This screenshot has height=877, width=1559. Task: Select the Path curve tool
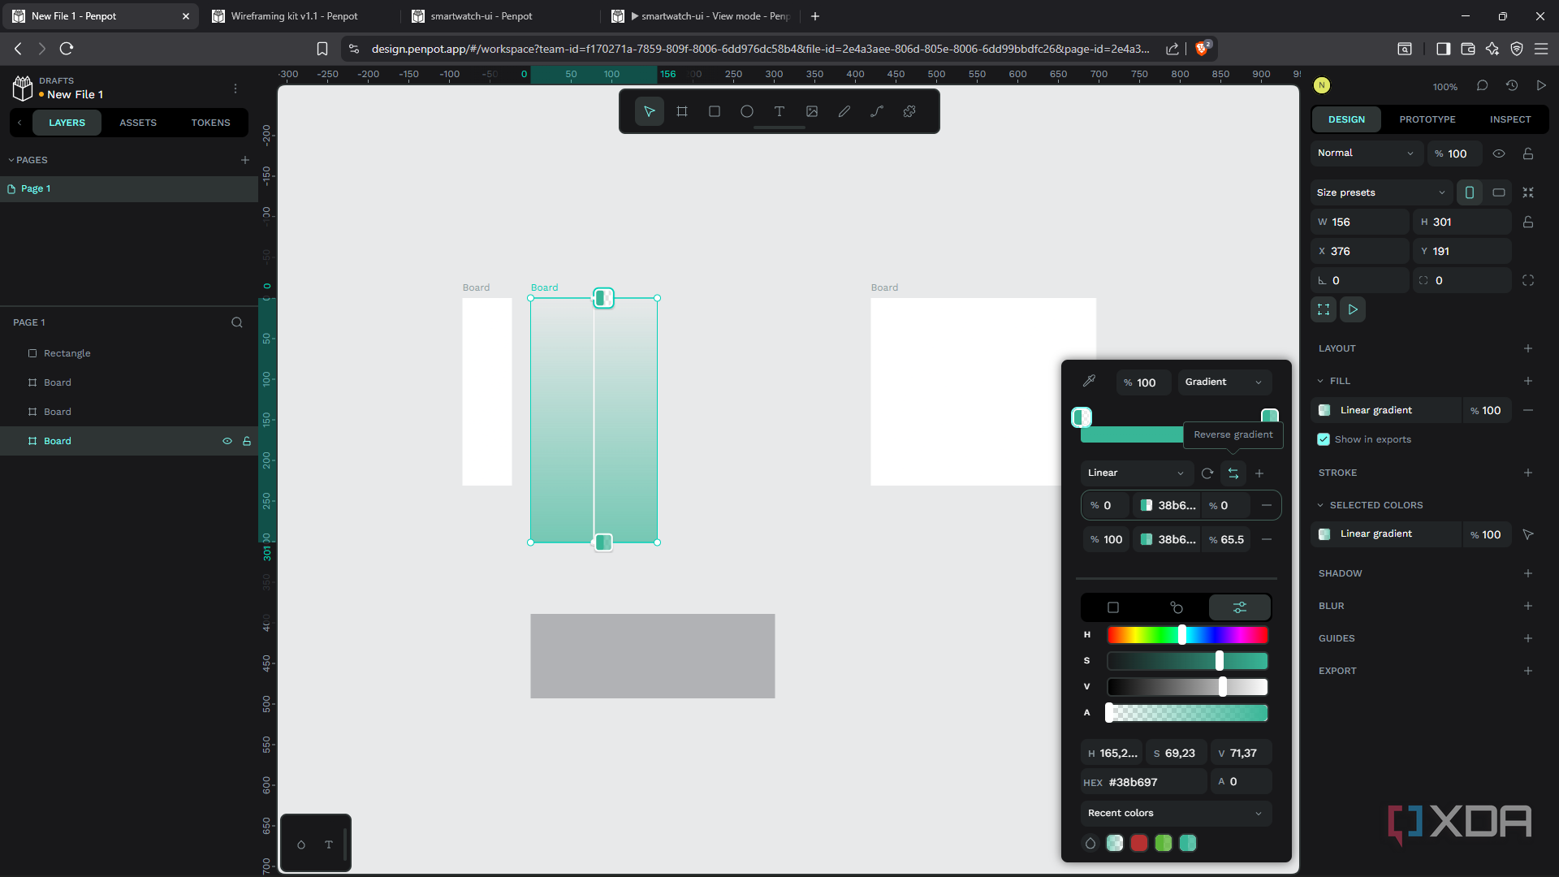click(x=877, y=111)
